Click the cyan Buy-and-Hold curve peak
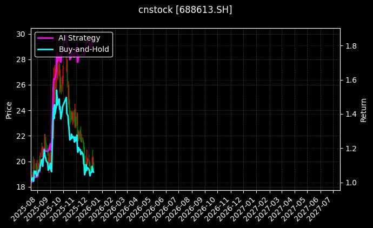The height and width of the screenshot is (228, 373). [x=57, y=91]
